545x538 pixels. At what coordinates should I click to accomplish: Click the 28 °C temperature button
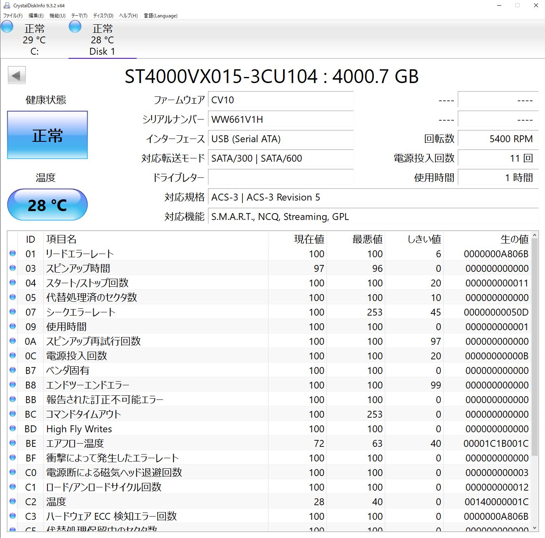point(47,205)
